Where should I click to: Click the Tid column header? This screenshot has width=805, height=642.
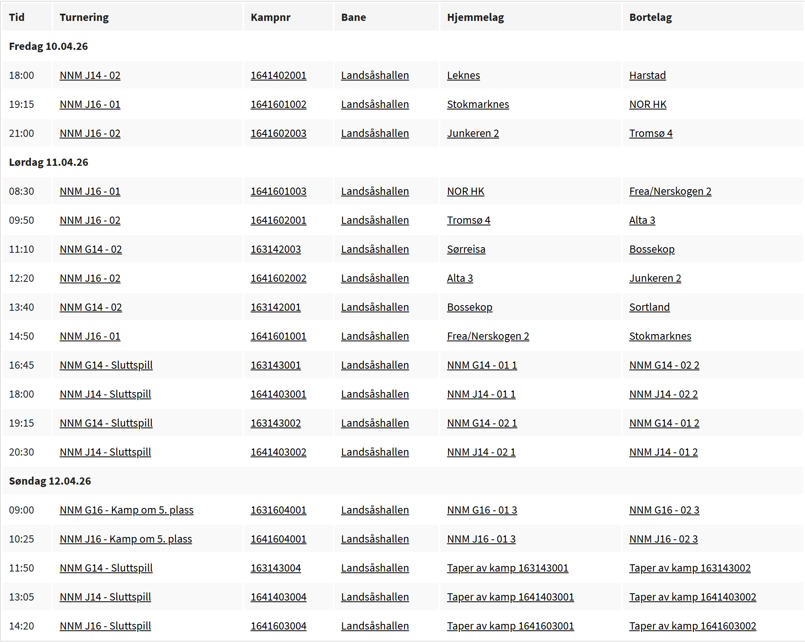[x=17, y=17]
